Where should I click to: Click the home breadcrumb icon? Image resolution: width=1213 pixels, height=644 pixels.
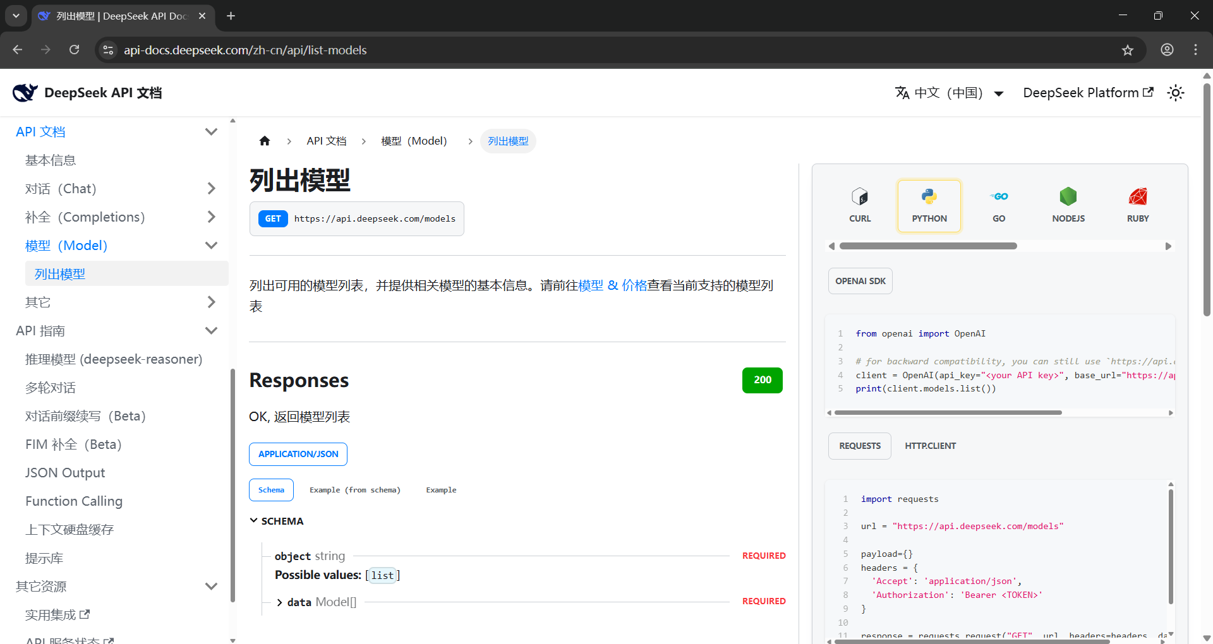click(265, 141)
